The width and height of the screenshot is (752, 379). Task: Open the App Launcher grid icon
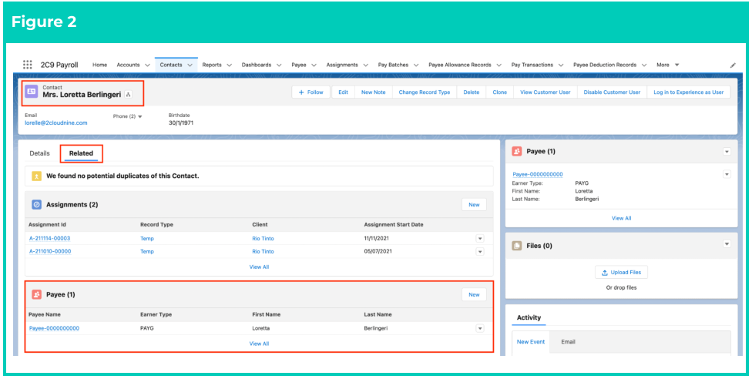[27, 65]
